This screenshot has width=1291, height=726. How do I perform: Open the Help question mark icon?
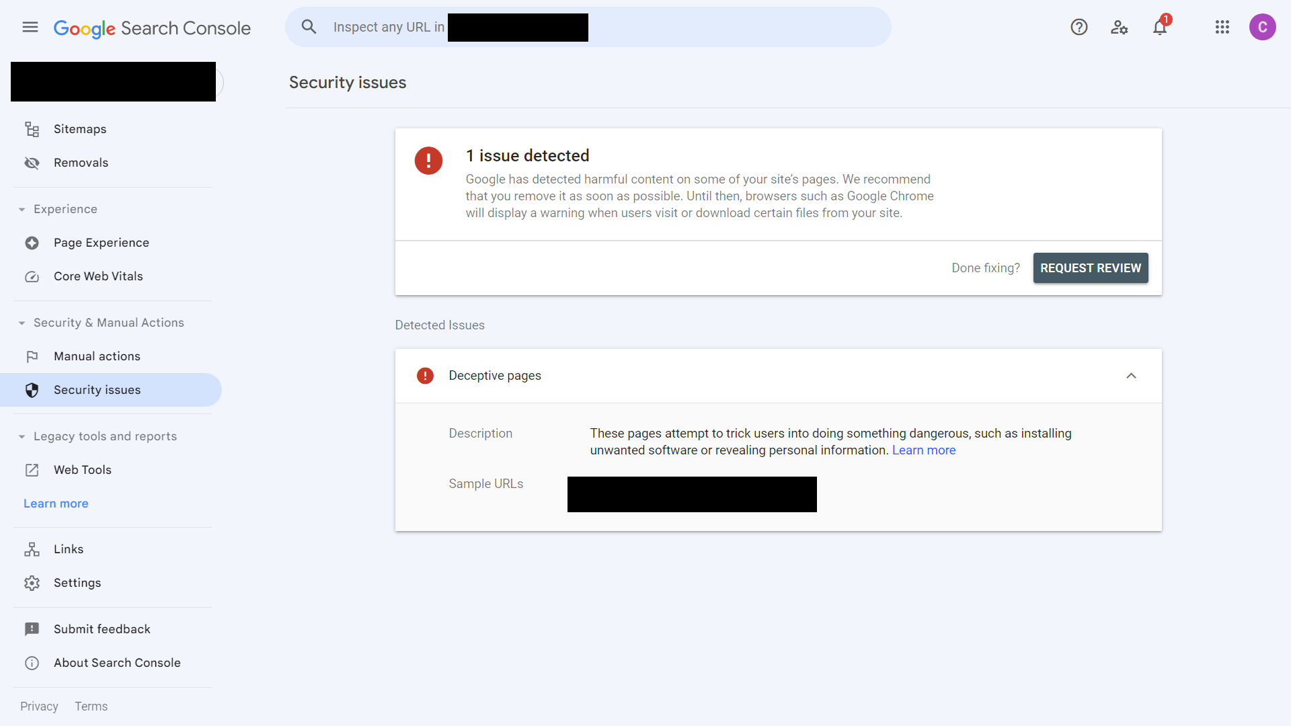1079,27
